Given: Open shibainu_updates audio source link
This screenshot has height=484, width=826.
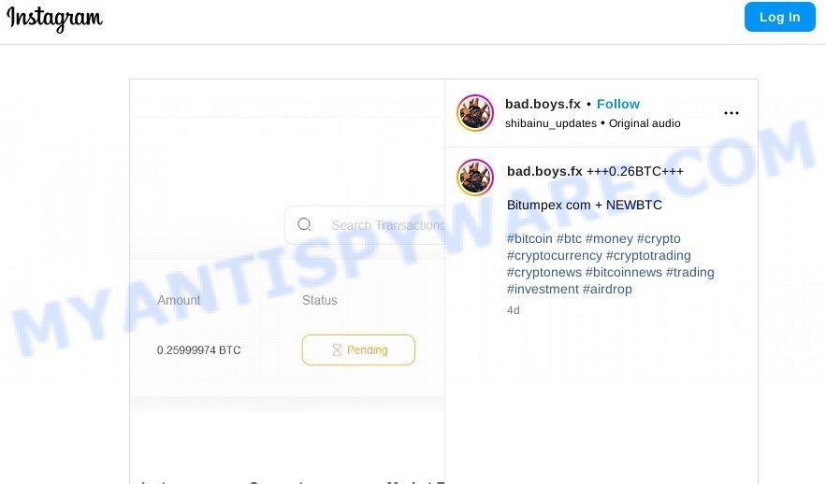Looking at the screenshot, I should click(550, 123).
